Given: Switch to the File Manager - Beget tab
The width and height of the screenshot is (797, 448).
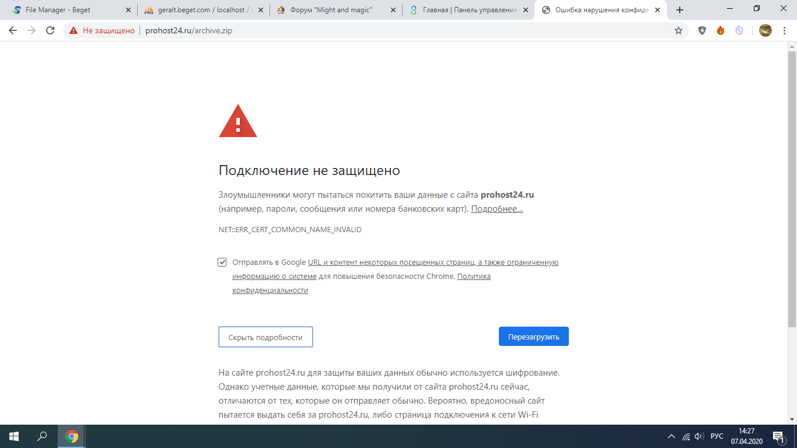Looking at the screenshot, I should coord(69,10).
